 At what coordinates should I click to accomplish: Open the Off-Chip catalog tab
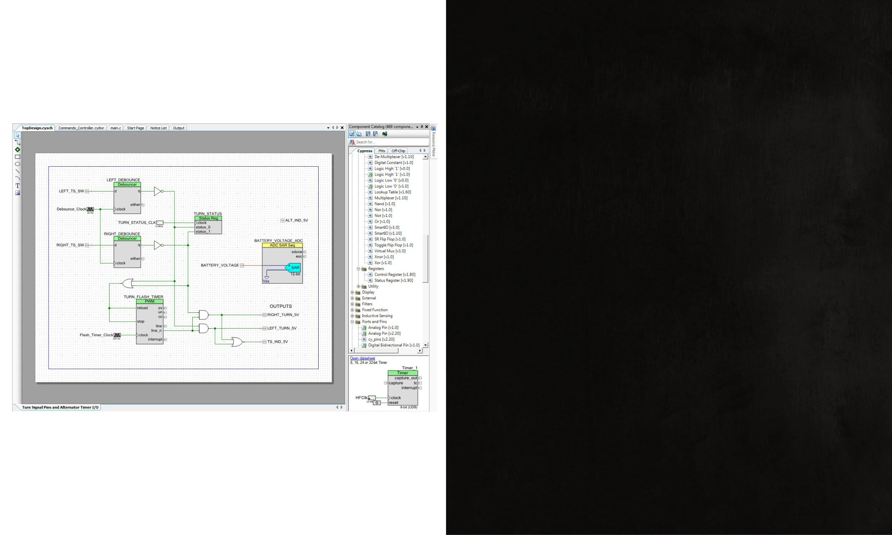tap(398, 151)
